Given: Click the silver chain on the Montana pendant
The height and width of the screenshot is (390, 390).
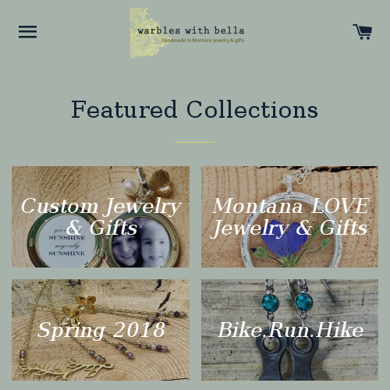Looking at the screenshot, I should pyautogui.click(x=299, y=175).
